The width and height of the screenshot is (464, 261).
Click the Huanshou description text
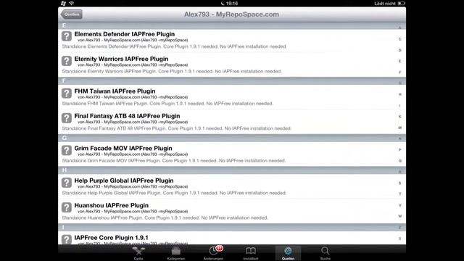click(x=165, y=217)
